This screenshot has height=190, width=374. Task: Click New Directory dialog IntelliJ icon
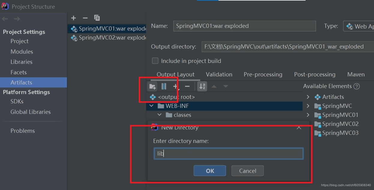tap(155, 127)
